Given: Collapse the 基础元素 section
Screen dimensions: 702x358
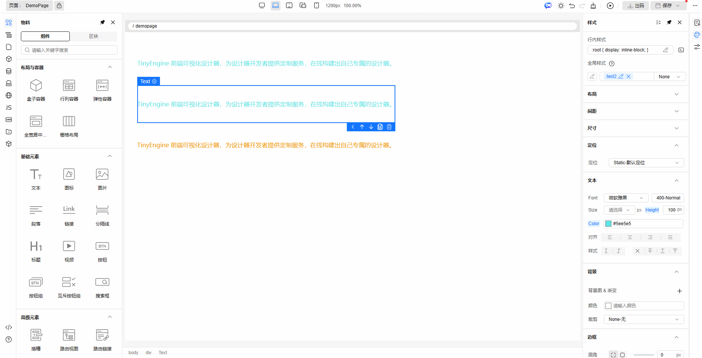Looking at the screenshot, I should click(110, 156).
